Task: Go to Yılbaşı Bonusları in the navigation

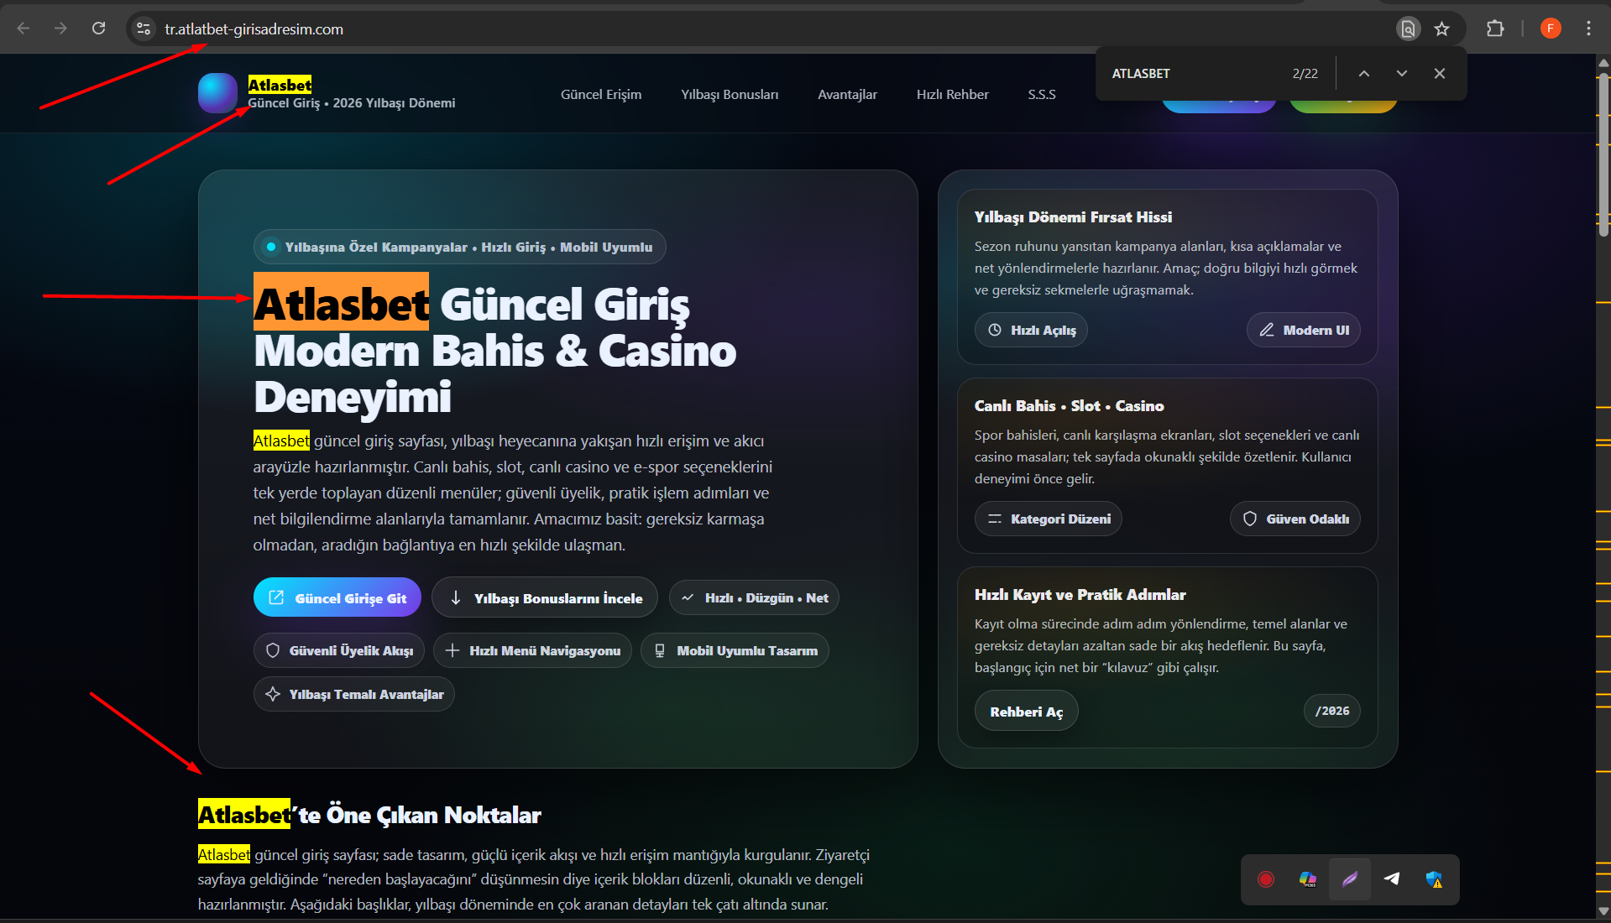Action: [x=730, y=94]
